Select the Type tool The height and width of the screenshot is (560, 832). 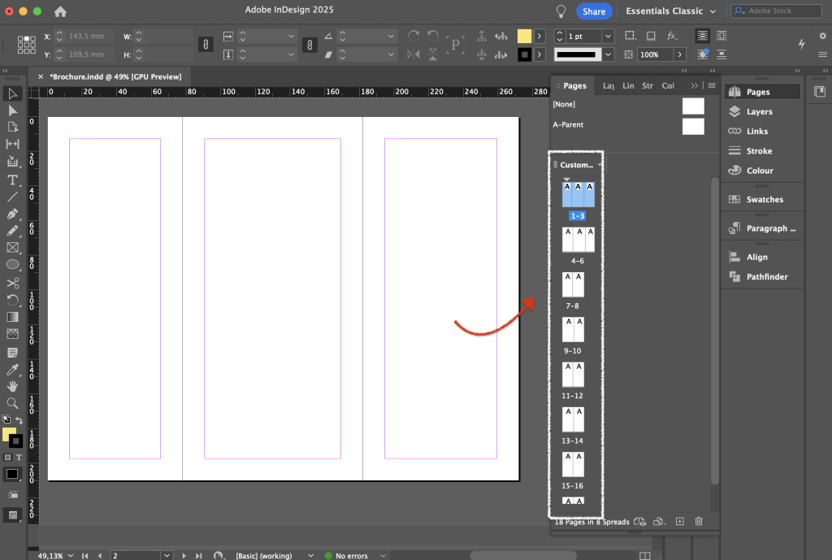pyautogui.click(x=12, y=180)
